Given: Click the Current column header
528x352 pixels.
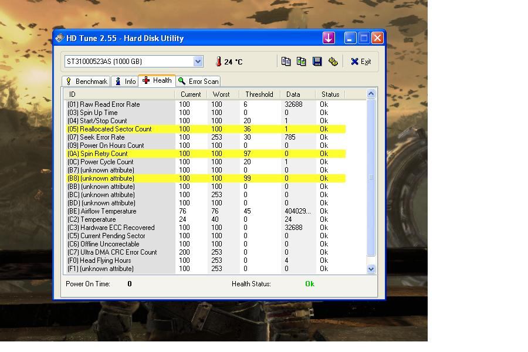Looking at the screenshot, I should click(x=191, y=94).
